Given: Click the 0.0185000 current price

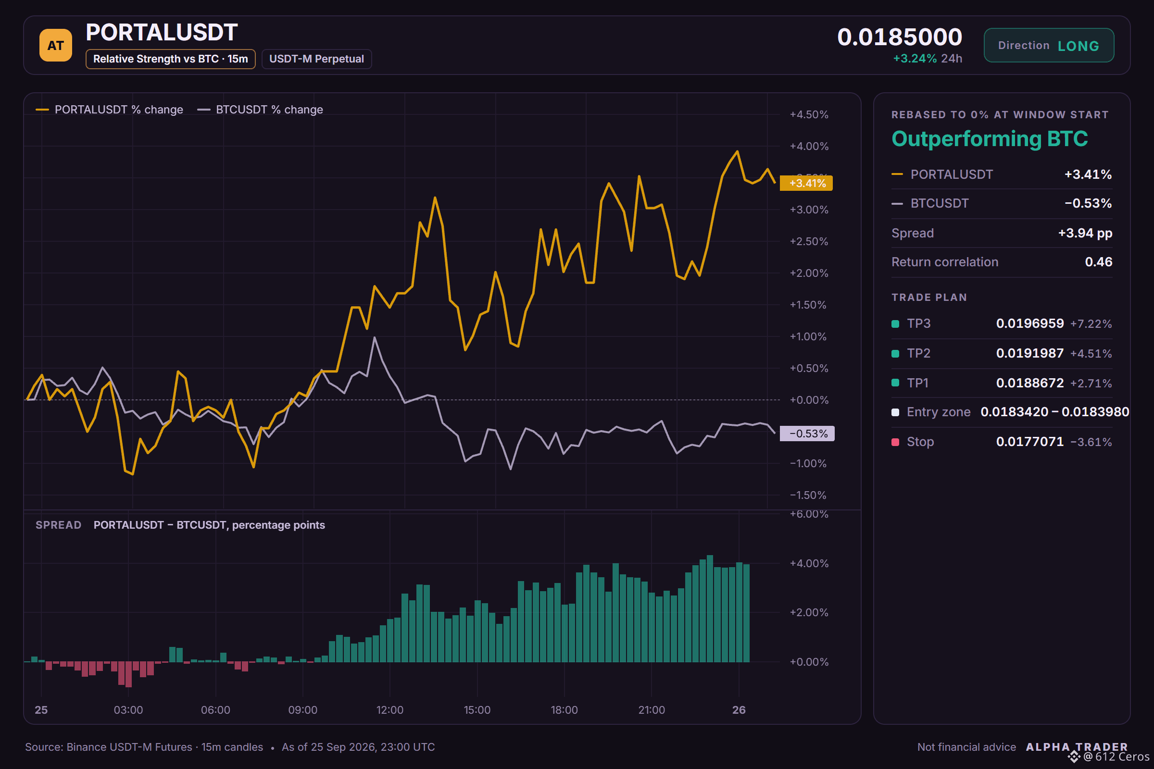Looking at the screenshot, I should pos(899,37).
